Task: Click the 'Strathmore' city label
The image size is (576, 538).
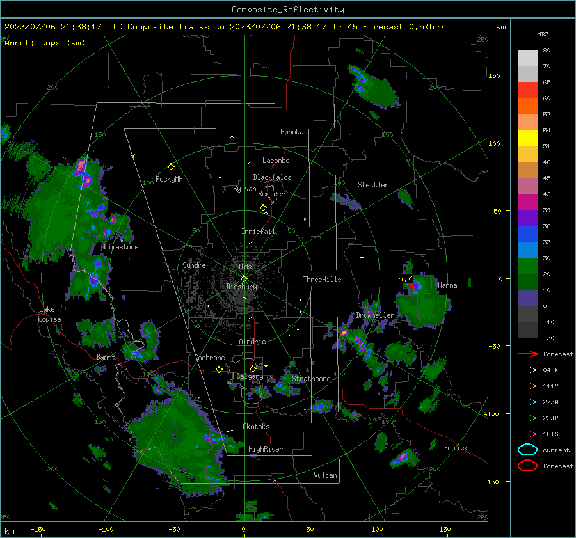Action: point(311,379)
